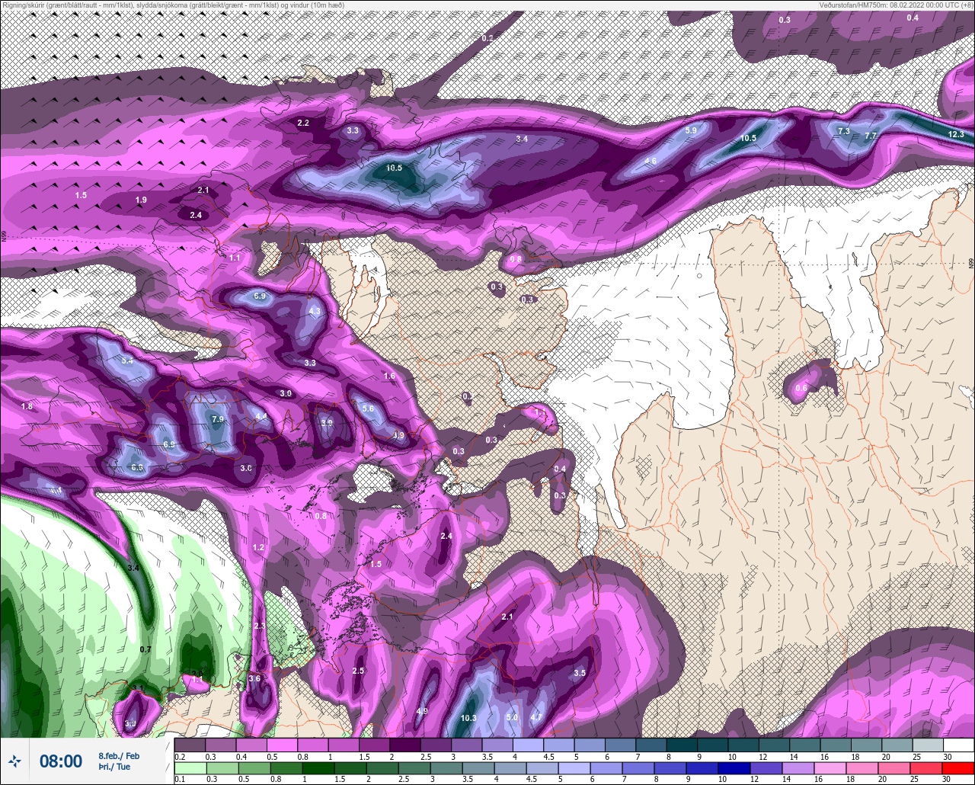975x785 pixels.
Task: Click the compass star icon beside 08:00
Action: tap(14, 761)
